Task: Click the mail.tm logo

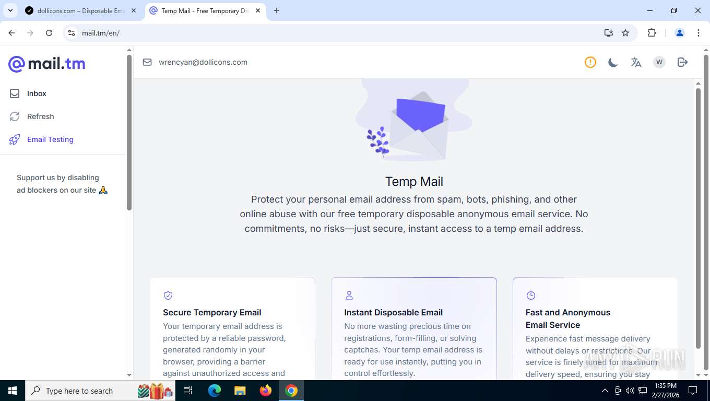Action: tap(46, 64)
